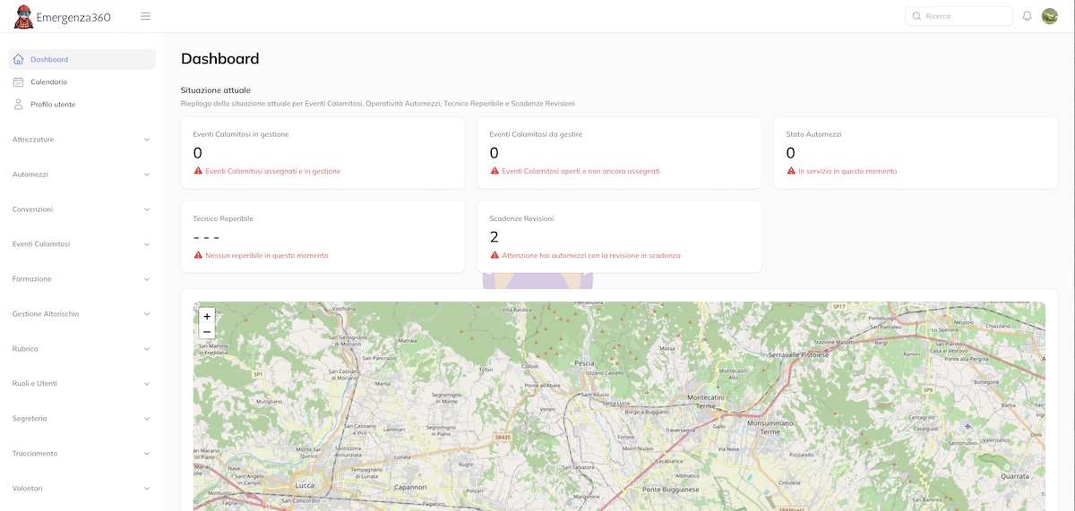Click the Calendario calendar icon

pos(19,82)
